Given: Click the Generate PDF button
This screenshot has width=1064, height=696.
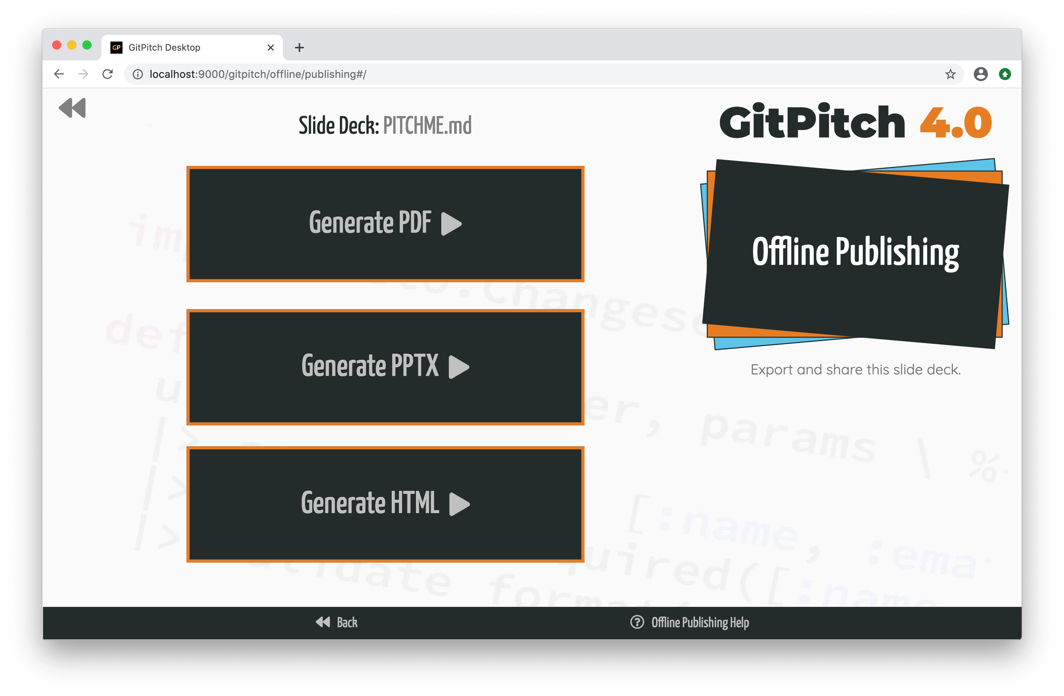Looking at the screenshot, I should click(x=386, y=224).
